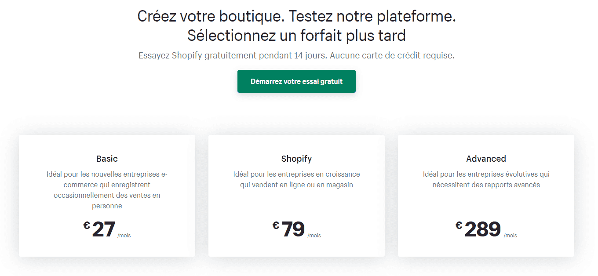The width and height of the screenshot is (598, 276).
Task: Click the euro symbol before 79
Action: click(x=276, y=225)
